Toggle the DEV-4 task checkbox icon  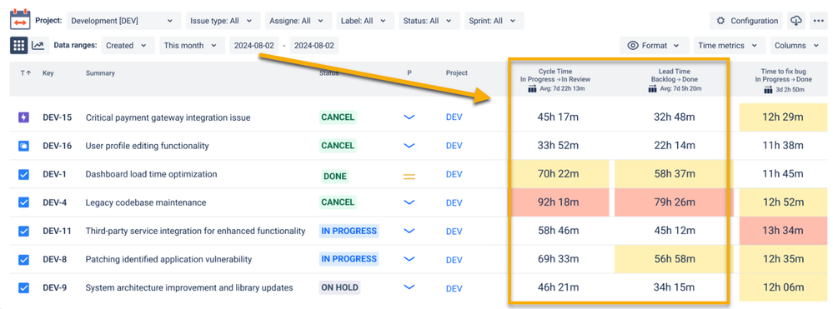coord(23,202)
